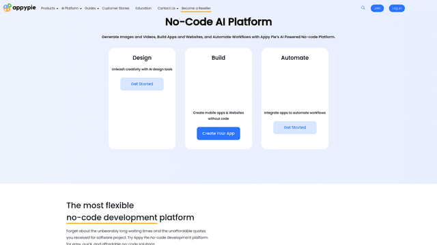
Task: Click the underlined no-code development heading
Action: (112, 218)
